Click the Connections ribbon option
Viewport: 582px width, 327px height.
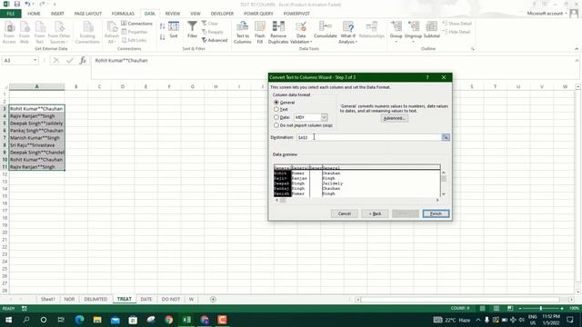pyautogui.click(x=136, y=24)
